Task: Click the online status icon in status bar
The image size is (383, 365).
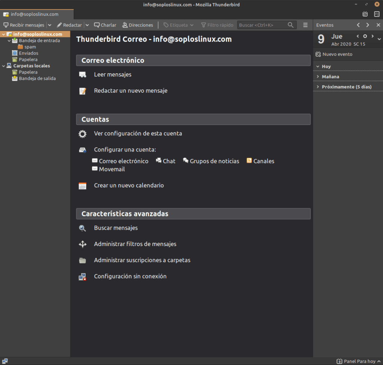Action: pos(5,361)
